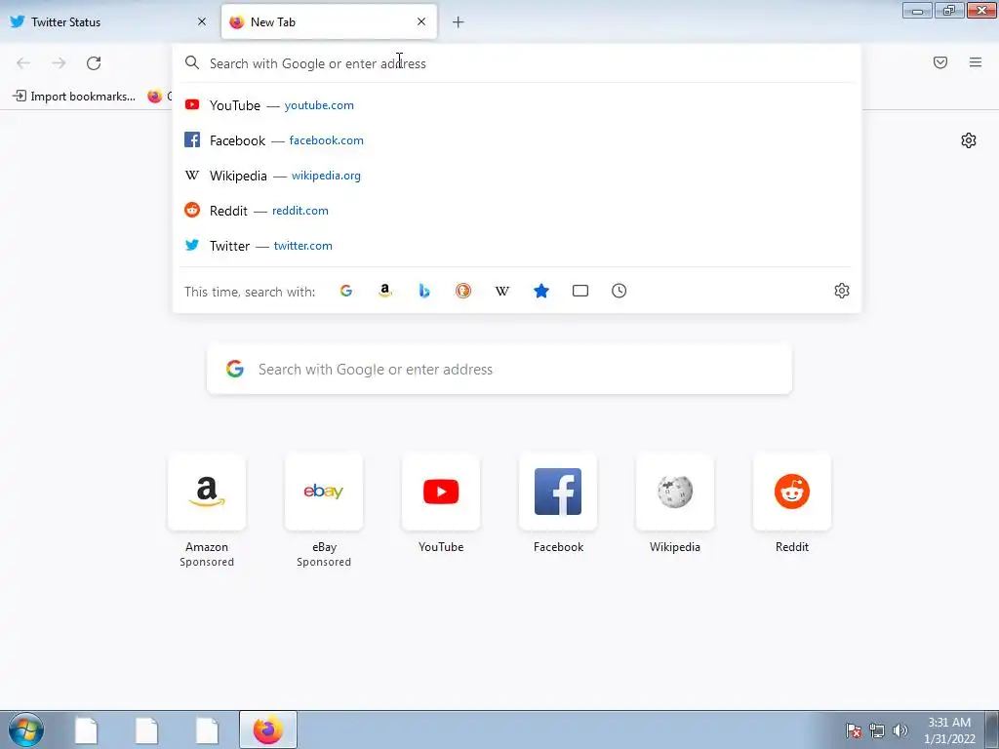Click the Firefox taskbar icon
Image resolution: width=999 pixels, height=749 pixels.
pos(268,729)
